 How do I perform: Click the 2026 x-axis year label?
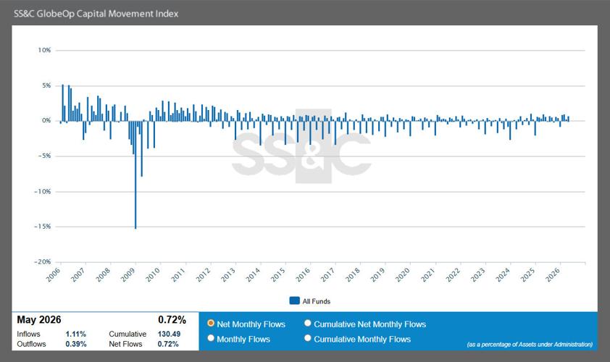[553, 274]
